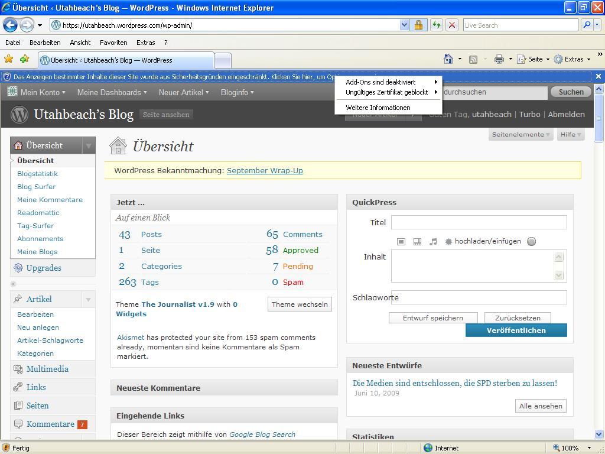Expand the address bar URL dropdown
Screen dimensions: 605x454
click(x=404, y=25)
